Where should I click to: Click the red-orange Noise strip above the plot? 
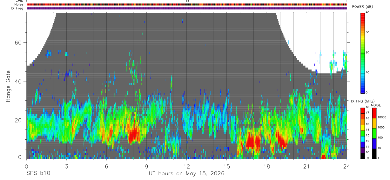pos(186,4)
